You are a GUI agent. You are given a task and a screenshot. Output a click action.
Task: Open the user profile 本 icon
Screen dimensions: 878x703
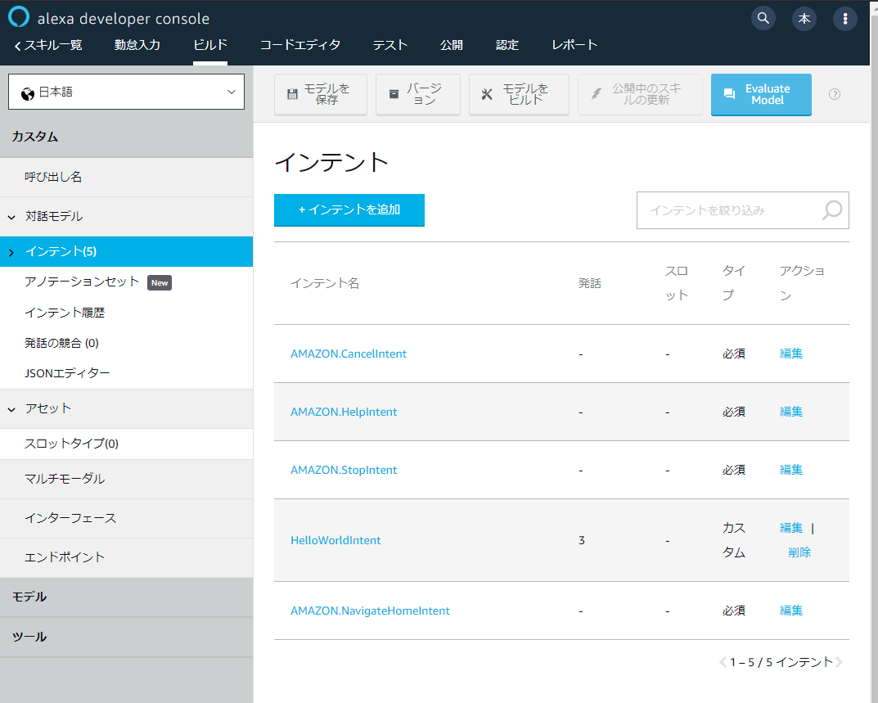coord(804,19)
